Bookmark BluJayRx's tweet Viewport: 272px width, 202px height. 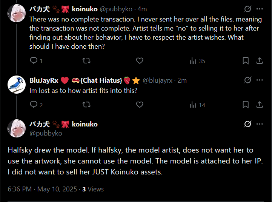point(245,105)
